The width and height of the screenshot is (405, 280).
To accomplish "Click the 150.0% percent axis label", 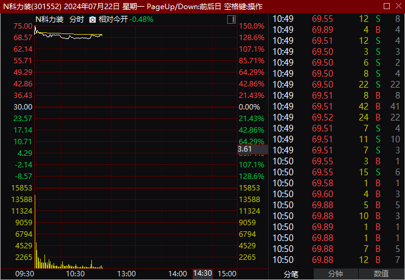I will point(252,26).
